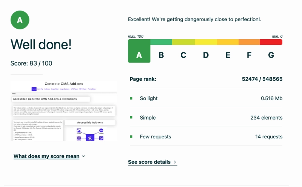
Task: Click the green bullet beside "Few requests"
Action: (131, 136)
